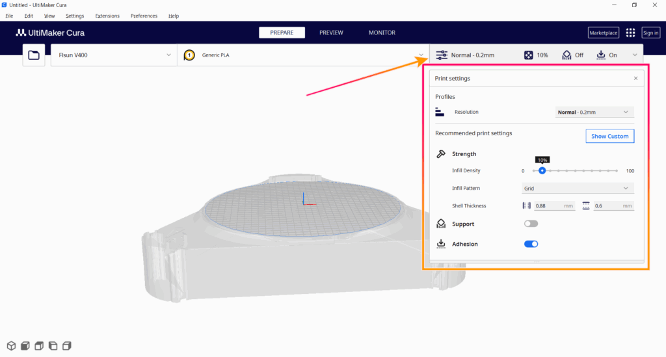Enable the Support toggle
The width and height of the screenshot is (666, 357).
pyautogui.click(x=531, y=224)
